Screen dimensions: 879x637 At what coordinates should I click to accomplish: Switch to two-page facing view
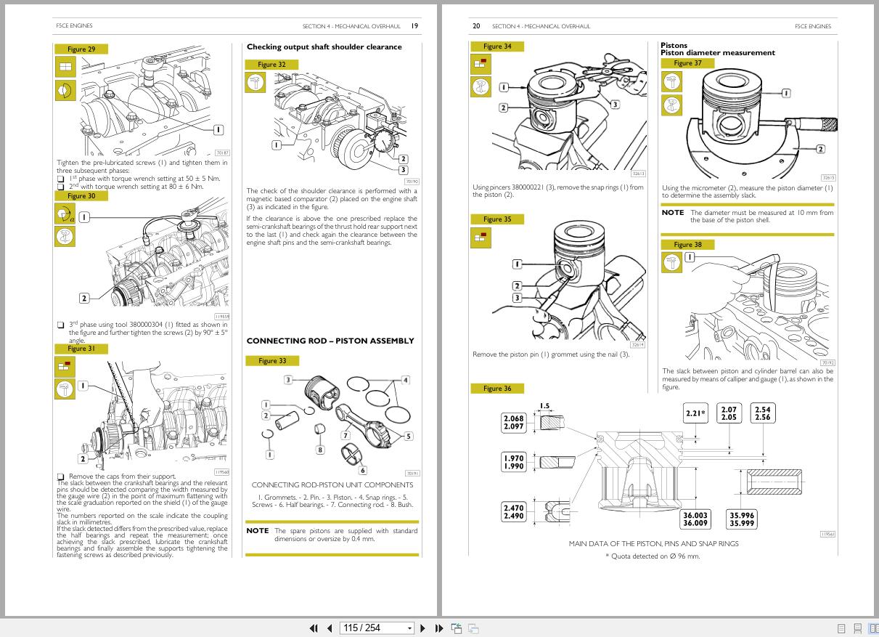(873, 628)
